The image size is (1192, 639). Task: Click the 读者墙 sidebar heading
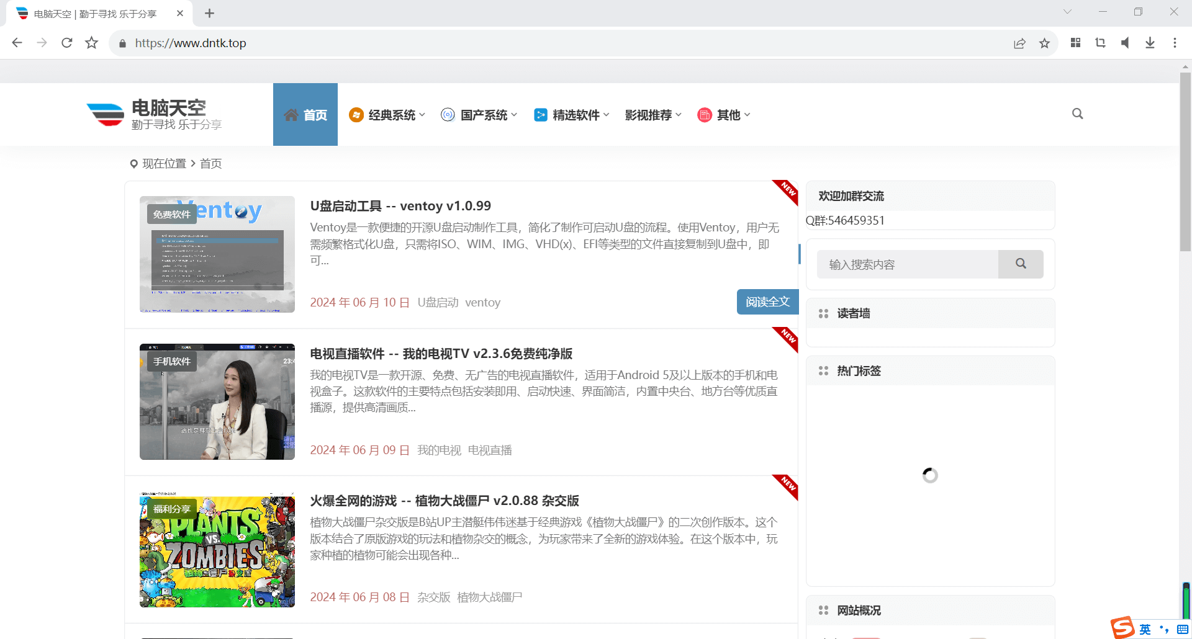tap(853, 313)
